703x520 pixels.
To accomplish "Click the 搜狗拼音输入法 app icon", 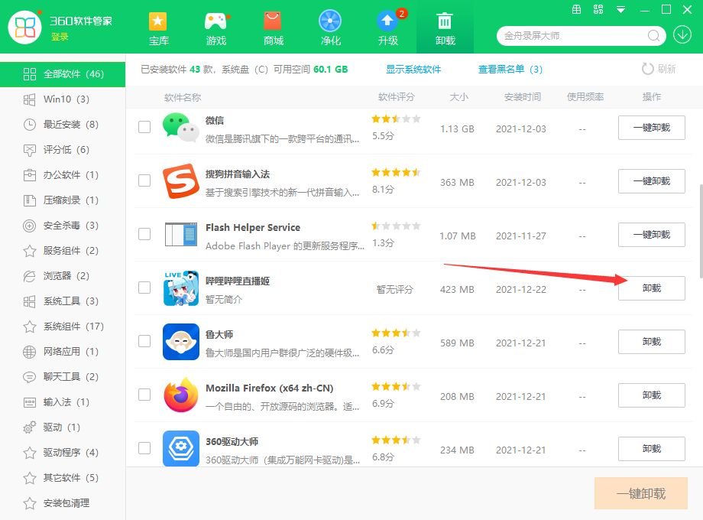I will coord(181,180).
